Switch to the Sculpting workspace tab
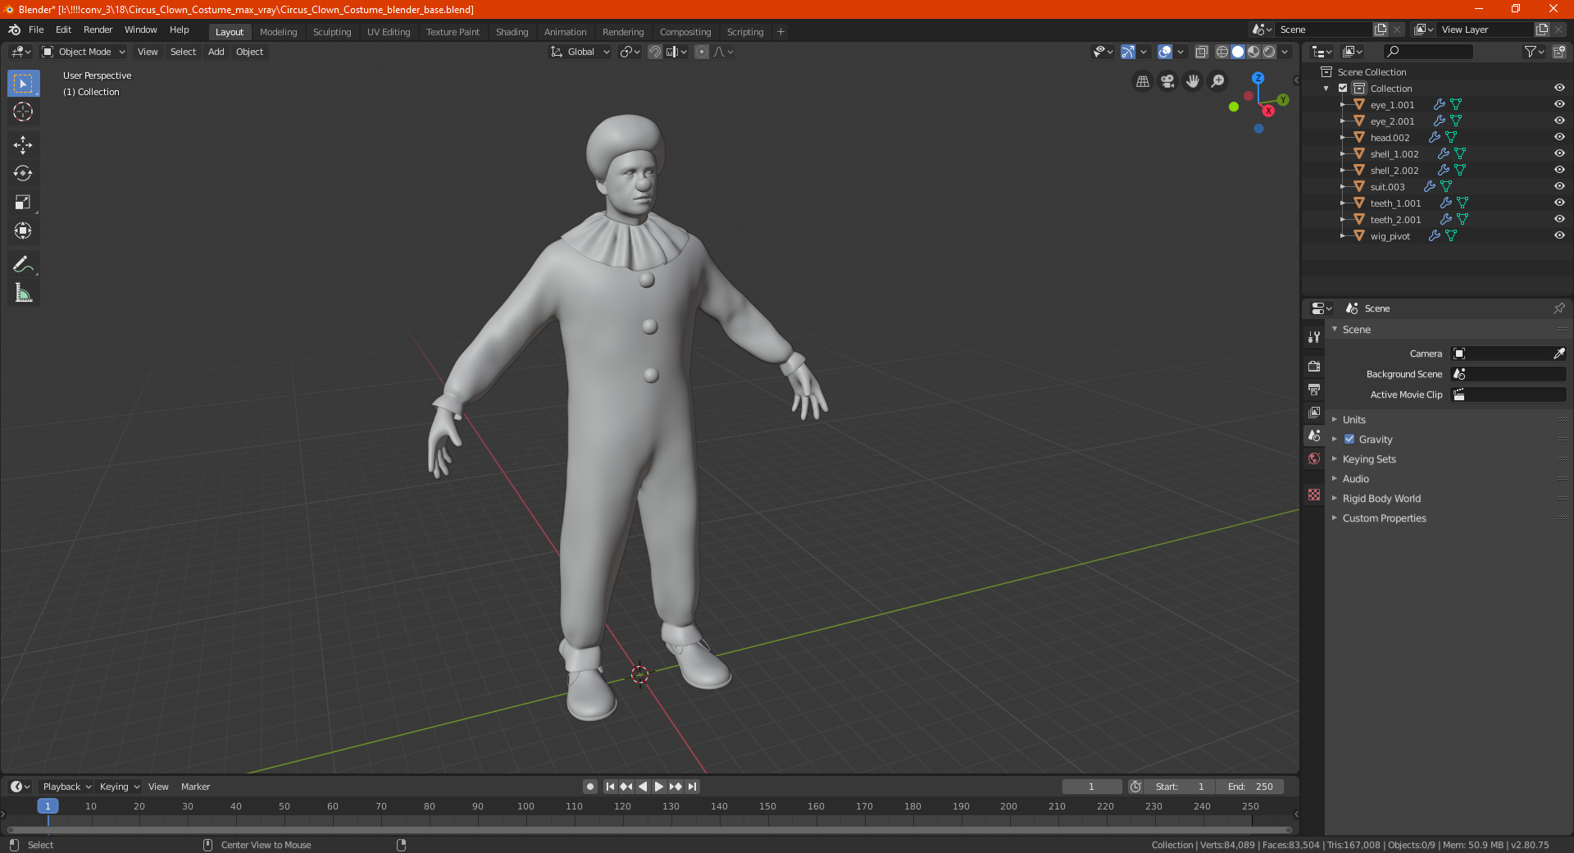The image size is (1574, 853). click(332, 32)
